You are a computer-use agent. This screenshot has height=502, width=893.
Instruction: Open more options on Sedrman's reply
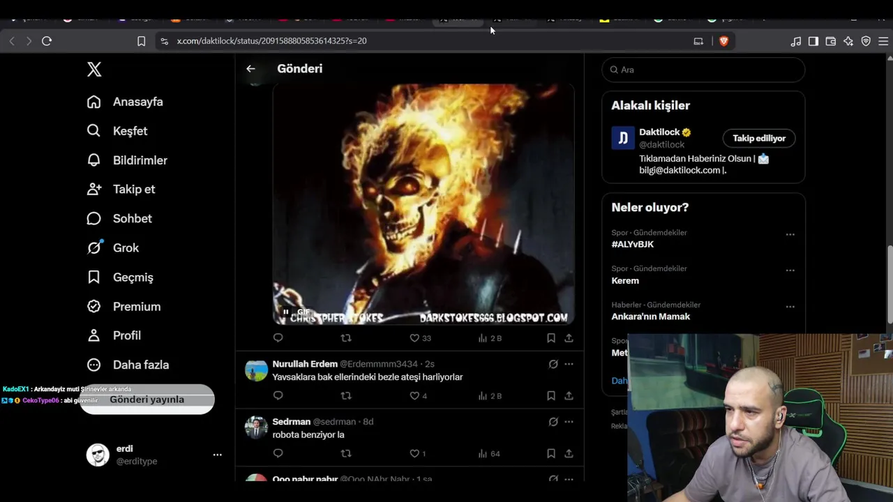coord(569,422)
